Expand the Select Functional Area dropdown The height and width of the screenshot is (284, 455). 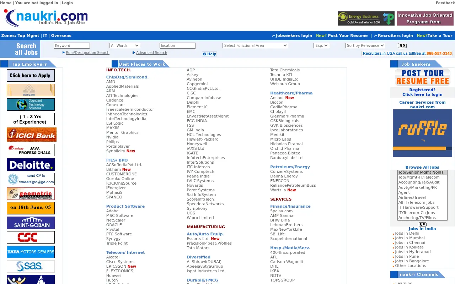point(255,45)
